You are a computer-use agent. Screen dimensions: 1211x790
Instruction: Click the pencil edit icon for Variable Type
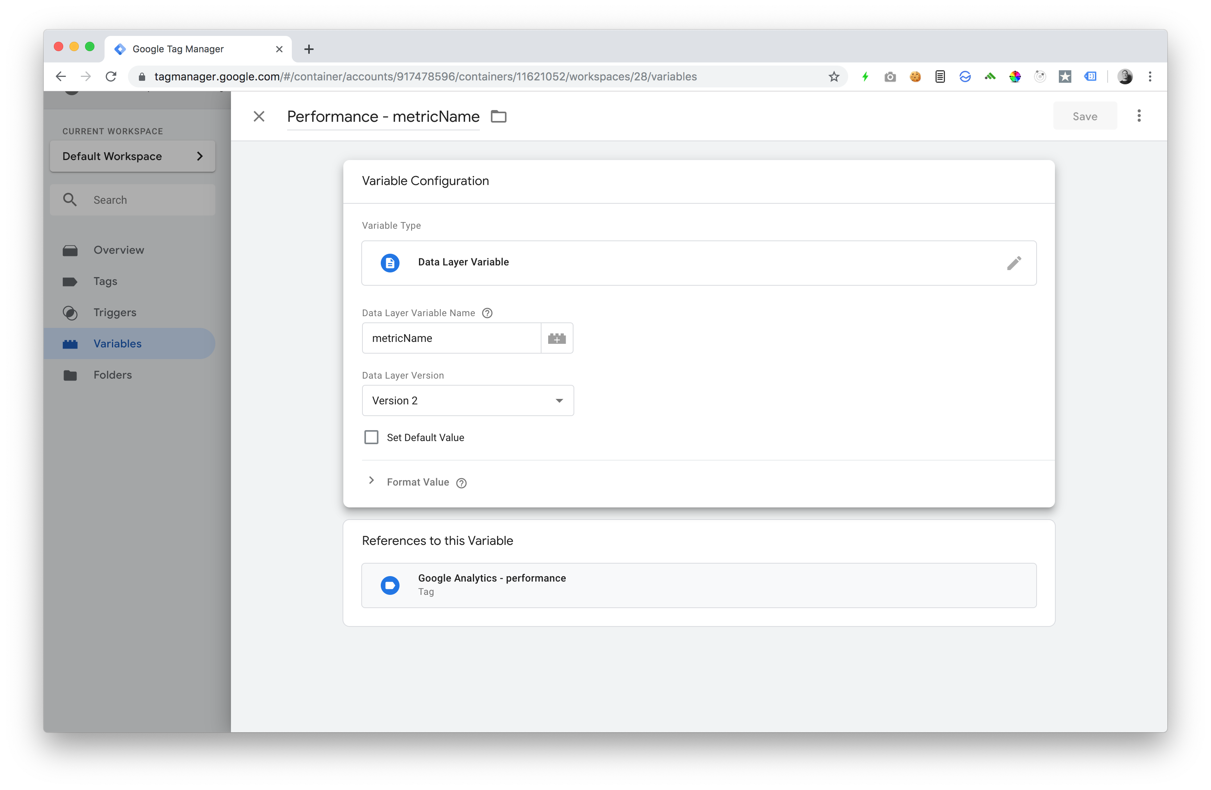1014,263
